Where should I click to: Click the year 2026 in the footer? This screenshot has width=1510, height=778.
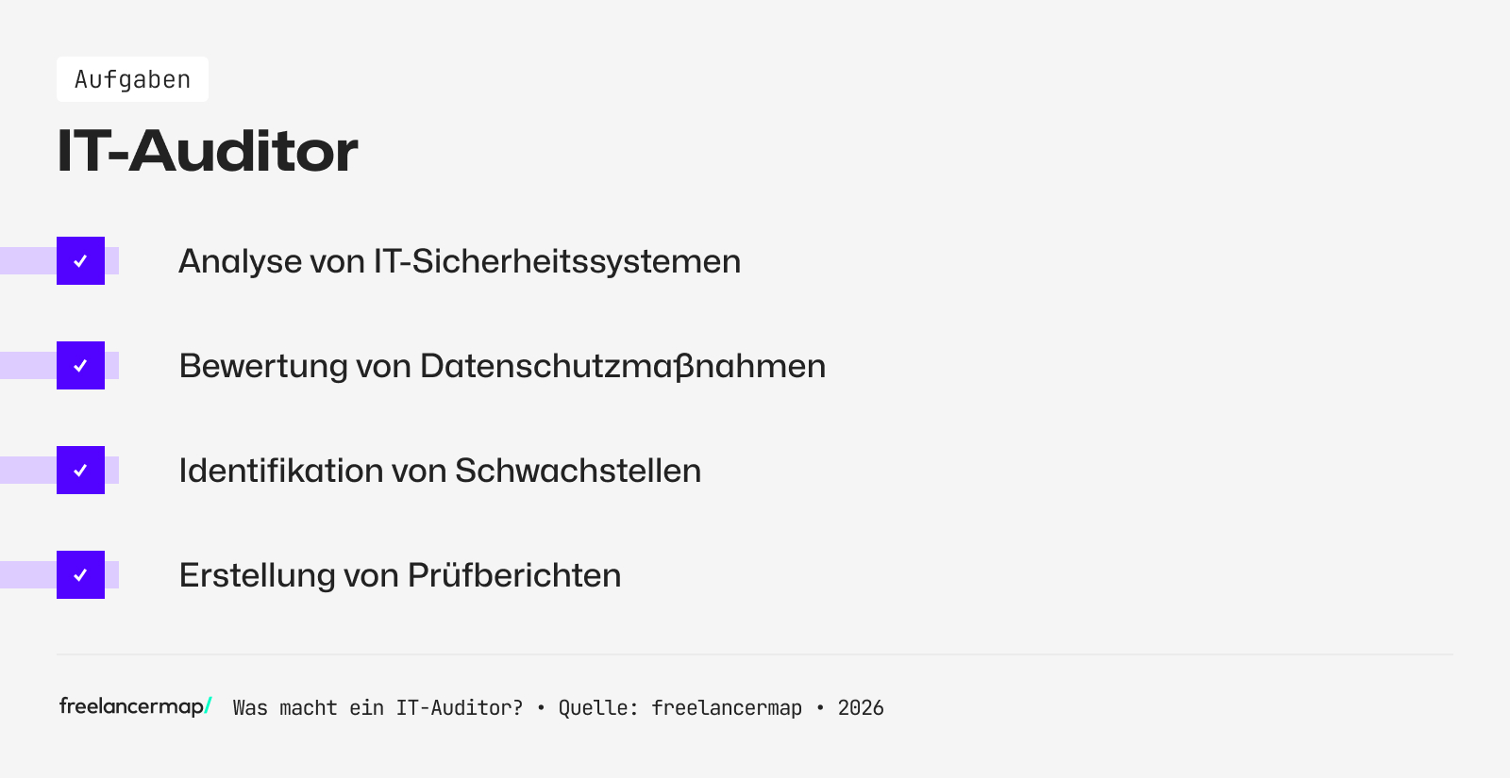tap(861, 708)
